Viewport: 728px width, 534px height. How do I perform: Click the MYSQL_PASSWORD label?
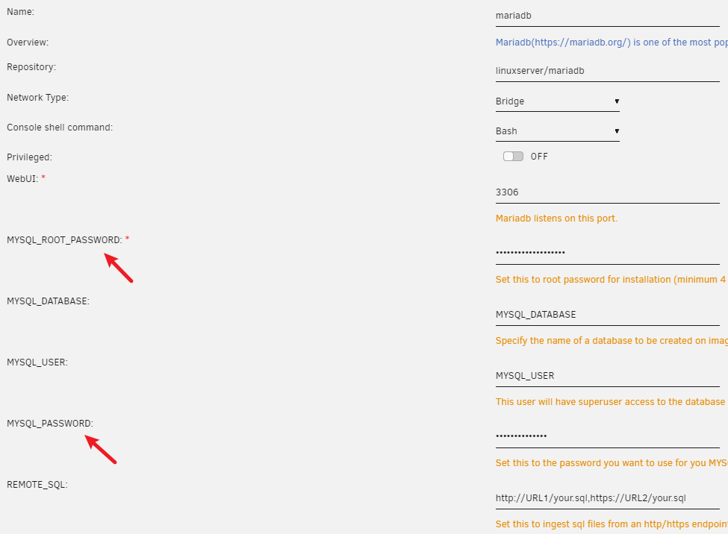(x=50, y=424)
